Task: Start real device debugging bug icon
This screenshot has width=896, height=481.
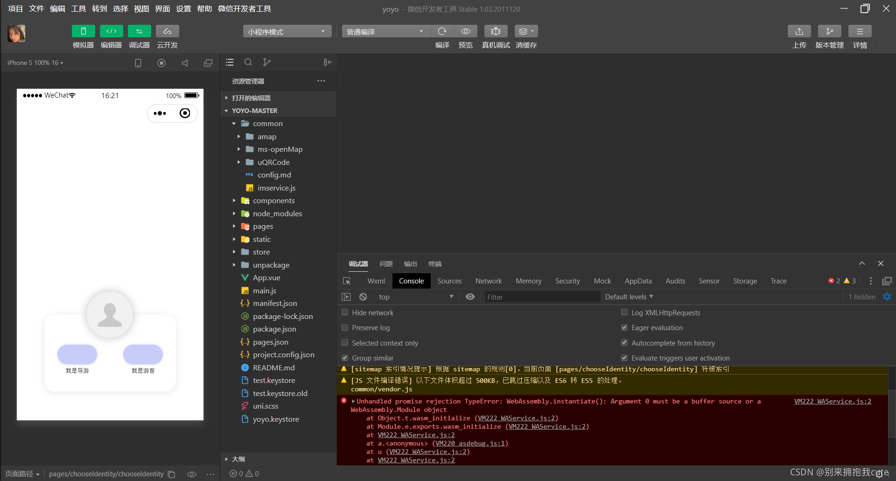Action: [496, 31]
